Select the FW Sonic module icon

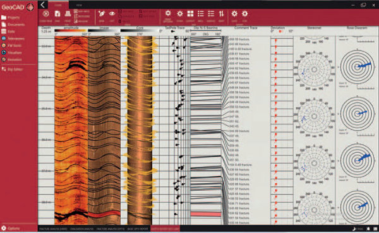point(4,45)
